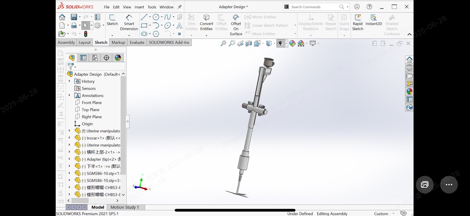Click the feature tree vertical scrollbar
Screen dimensions: 470x216
coord(123,125)
